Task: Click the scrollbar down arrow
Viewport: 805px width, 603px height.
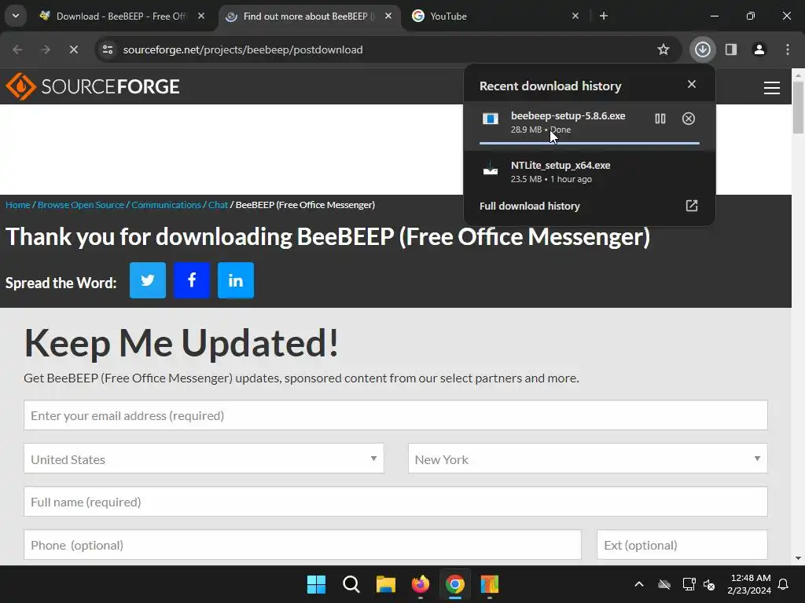Action: click(799, 558)
